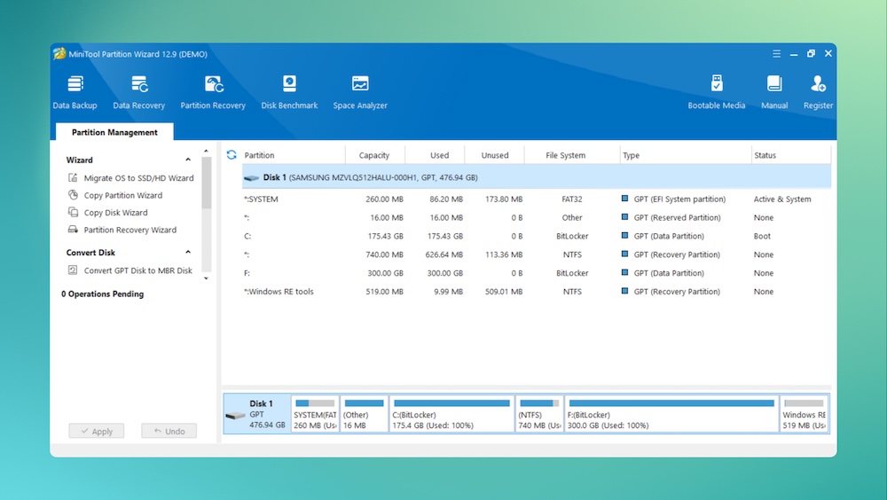Click the Undo button
Viewport: 887px width, 500px height.
(169, 431)
